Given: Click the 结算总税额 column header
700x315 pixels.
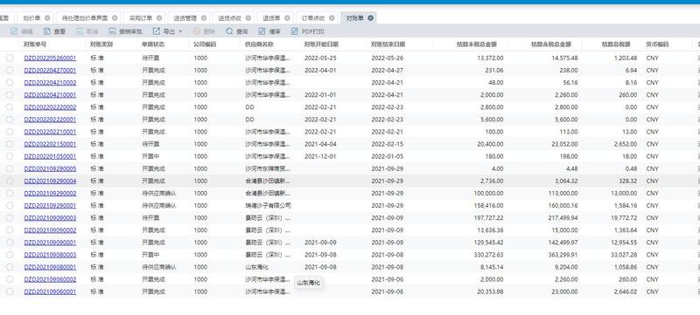Looking at the screenshot, I should coord(616,45).
